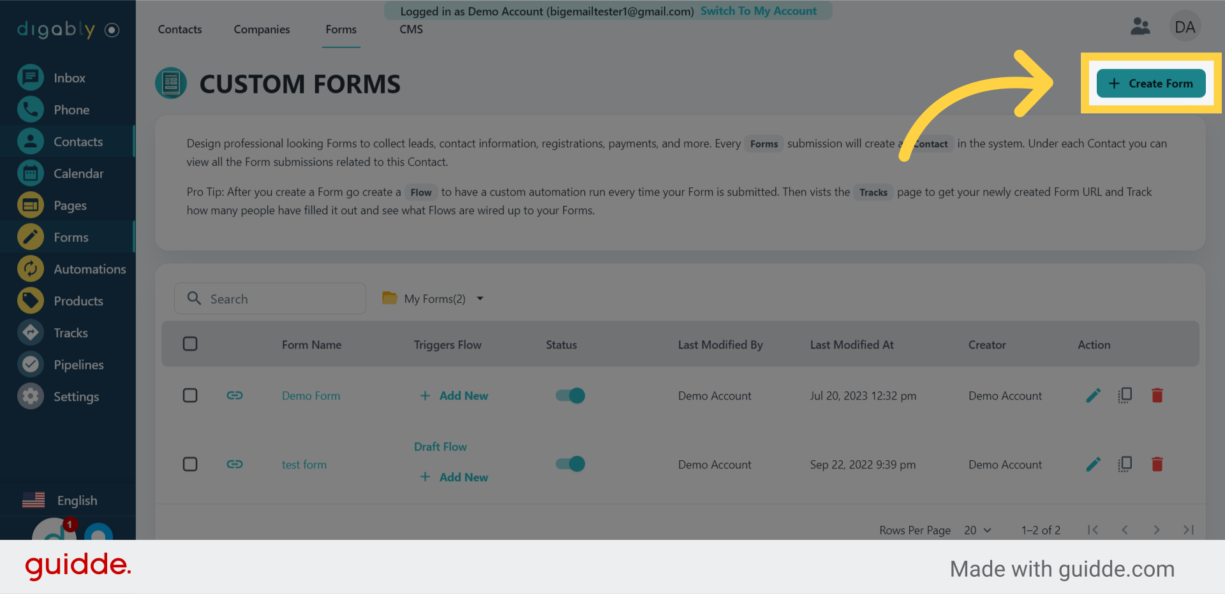Image resolution: width=1225 pixels, height=594 pixels.
Task: Switch to the Companies tab
Action: pos(262,29)
